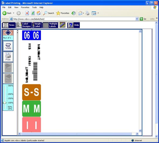Click Pg 1 of 1 indicator
The width and height of the screenshot is (159, 143).
coord(7,38)
